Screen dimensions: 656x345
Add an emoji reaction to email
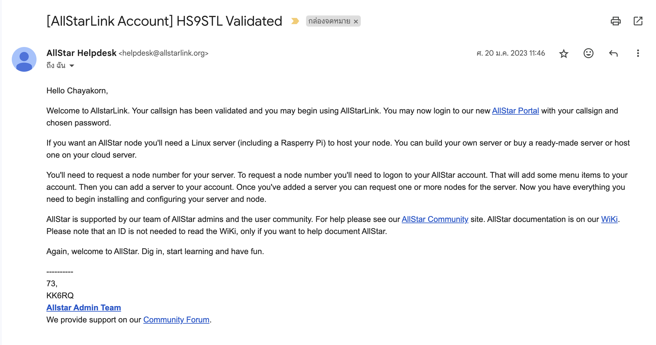pyautogui.click(x=588, y=53)
